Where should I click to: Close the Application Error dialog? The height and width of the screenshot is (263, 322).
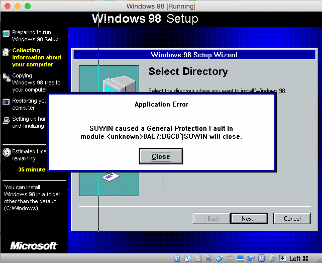[x=161, y=157]
